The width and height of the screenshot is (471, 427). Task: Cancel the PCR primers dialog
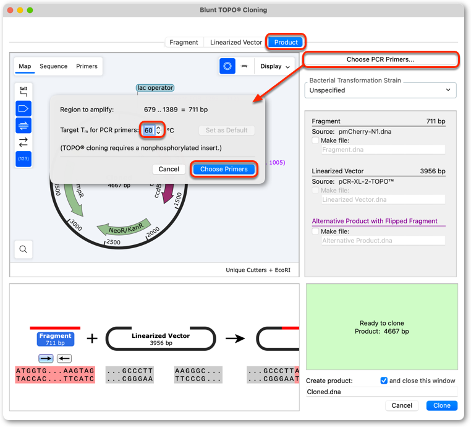[169, 170]
